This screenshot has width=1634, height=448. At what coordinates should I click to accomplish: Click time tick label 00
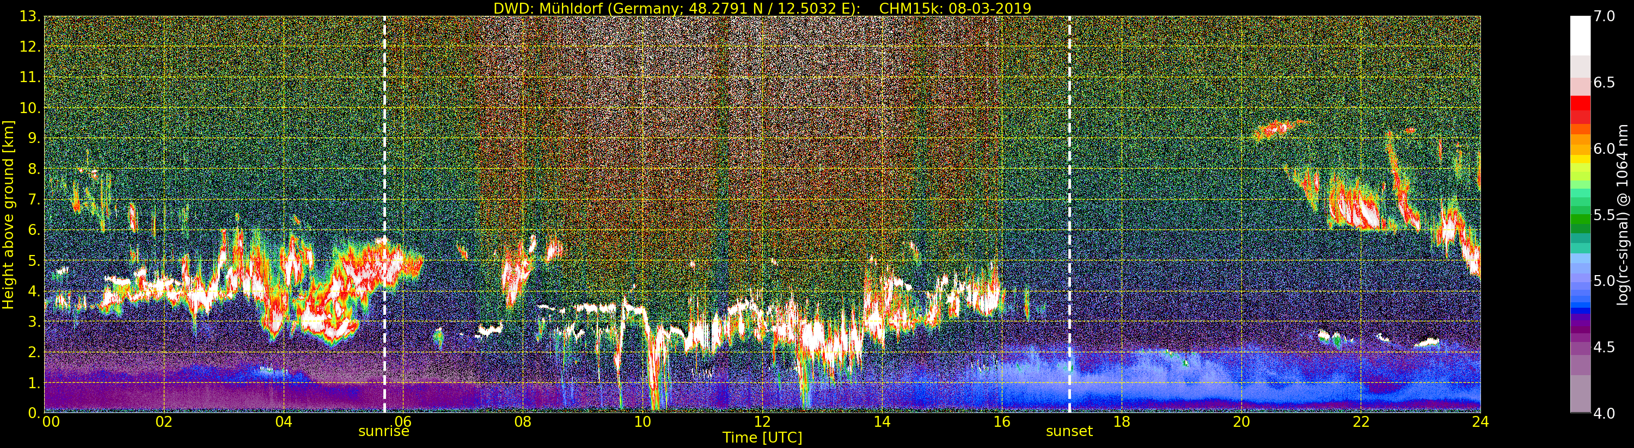pos(51,422)
